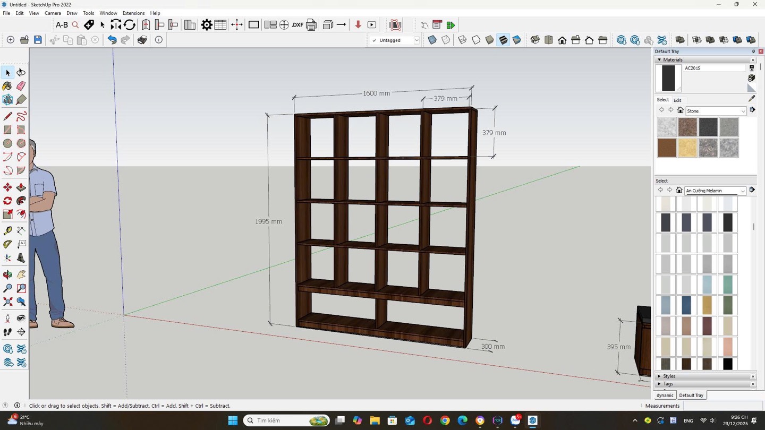Open the File menu

(x=6, y=13)
